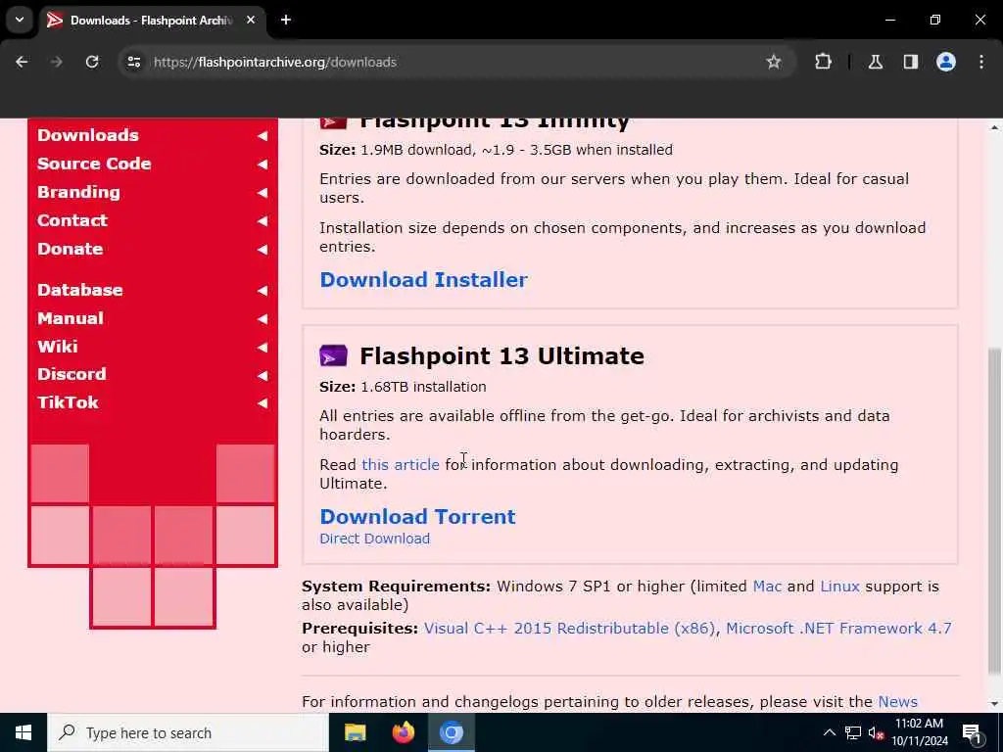Click the arrow beside Source Code
Image resolution: width=1003 pixels, height=752 pixels.
(x=263, y=164)
